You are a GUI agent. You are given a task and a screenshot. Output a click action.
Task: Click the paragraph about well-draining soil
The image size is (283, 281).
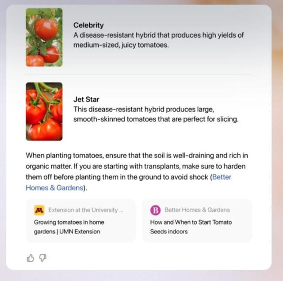(135, 166)
